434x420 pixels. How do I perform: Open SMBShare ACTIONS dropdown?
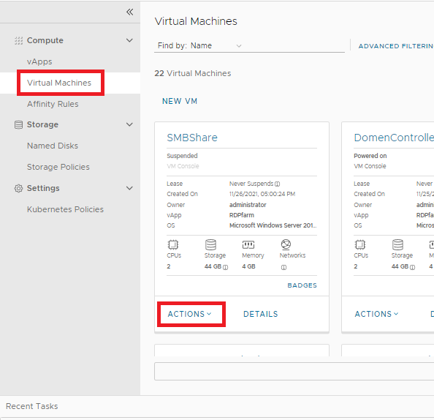coord(189,314)
